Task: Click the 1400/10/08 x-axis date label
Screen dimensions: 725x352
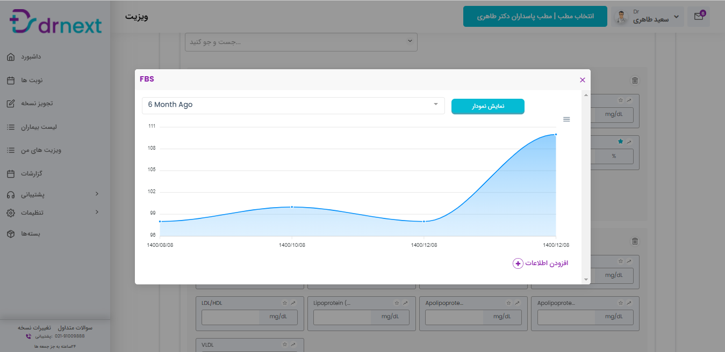Action: point(292,245)
